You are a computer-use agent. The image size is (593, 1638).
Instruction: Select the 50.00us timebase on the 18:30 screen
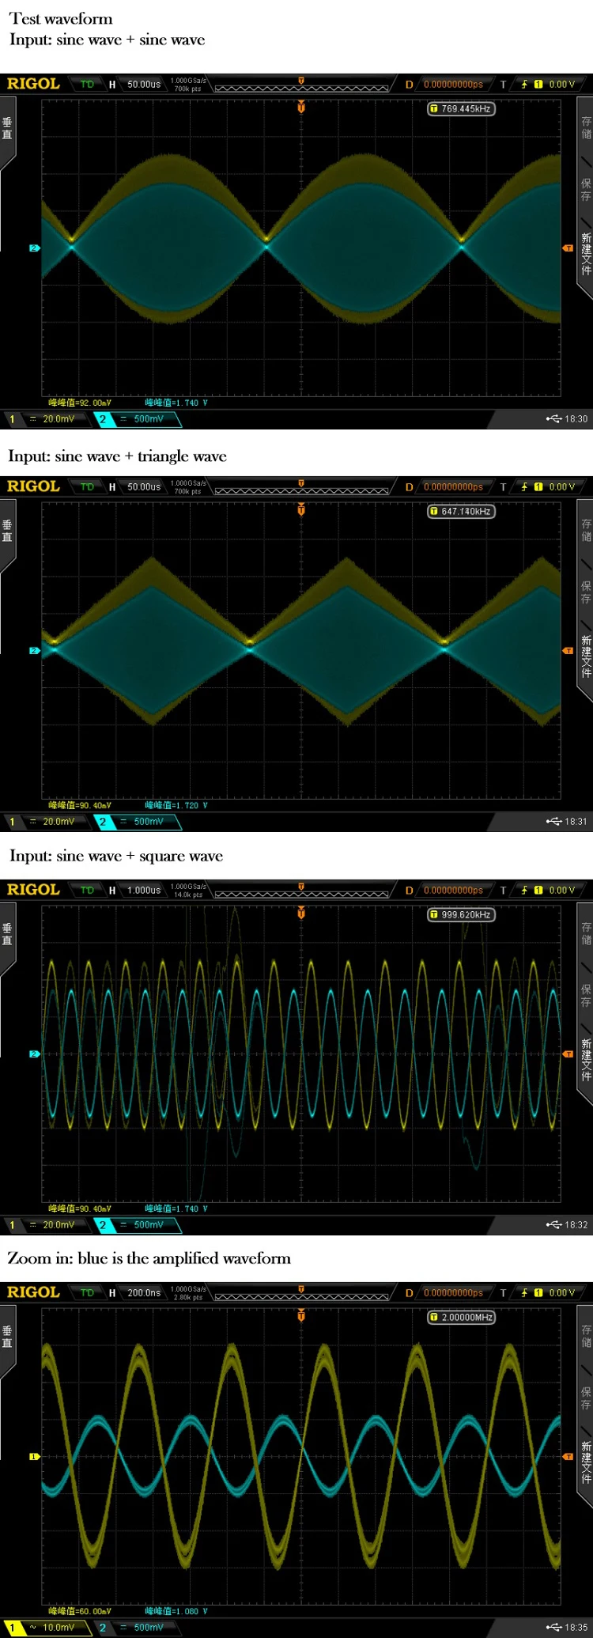click(143, 84)
